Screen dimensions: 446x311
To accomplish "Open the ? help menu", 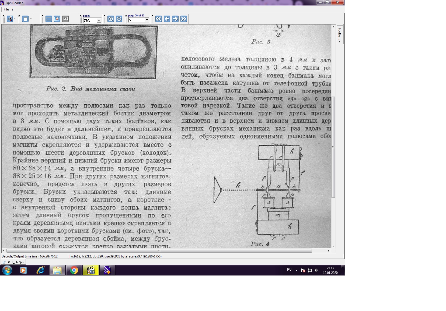I will click(12, 9).
